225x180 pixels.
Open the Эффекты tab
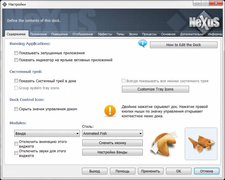tap(105, 34)
